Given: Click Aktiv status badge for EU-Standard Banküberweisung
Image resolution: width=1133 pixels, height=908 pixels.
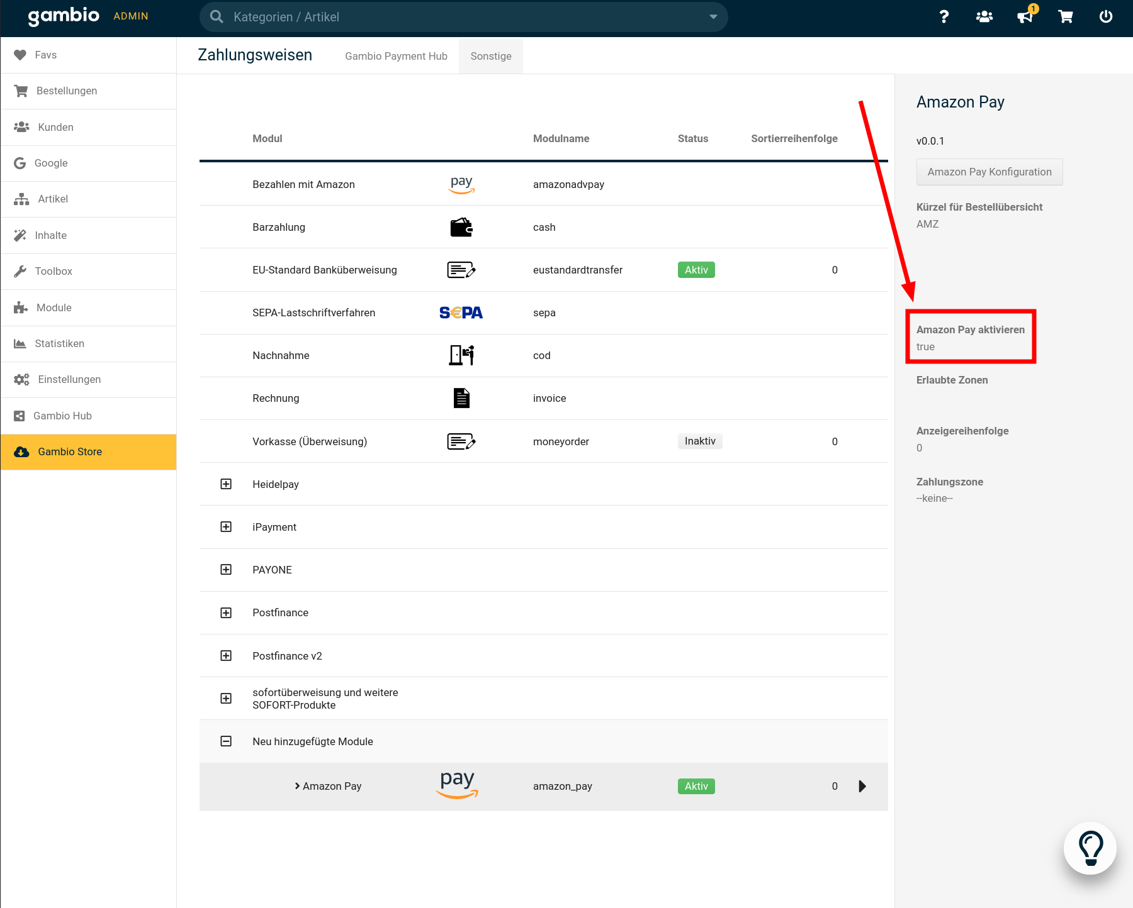Looking at the screenshot, I should pos(696,270).
